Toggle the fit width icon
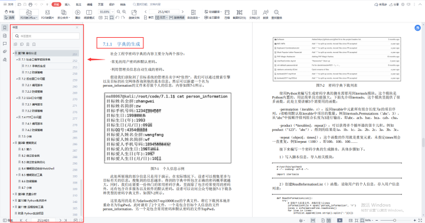This screenshot has width=425, height=223. pos(112,18)
